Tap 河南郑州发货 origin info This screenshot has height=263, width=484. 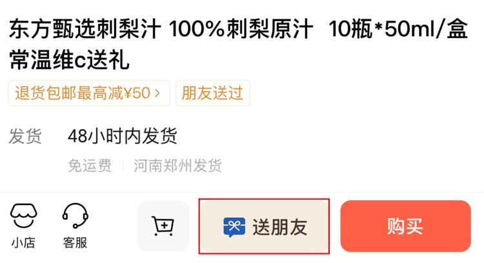coord(177,166)
